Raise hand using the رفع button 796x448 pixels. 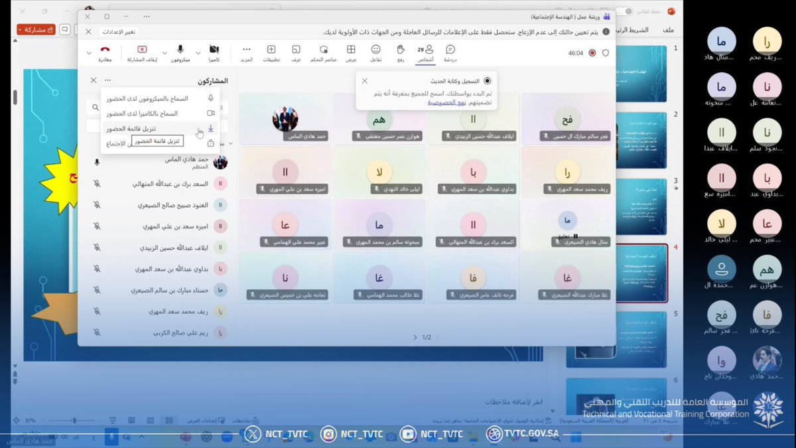[x=401, y=53]
